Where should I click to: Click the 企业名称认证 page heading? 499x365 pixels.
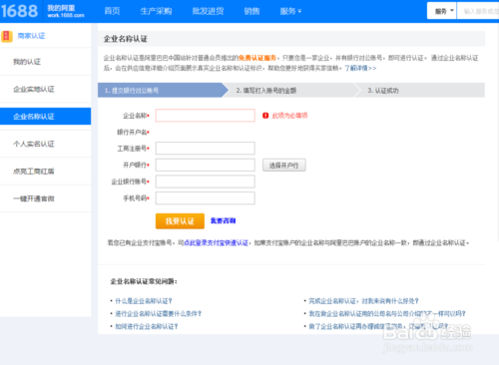126,39
